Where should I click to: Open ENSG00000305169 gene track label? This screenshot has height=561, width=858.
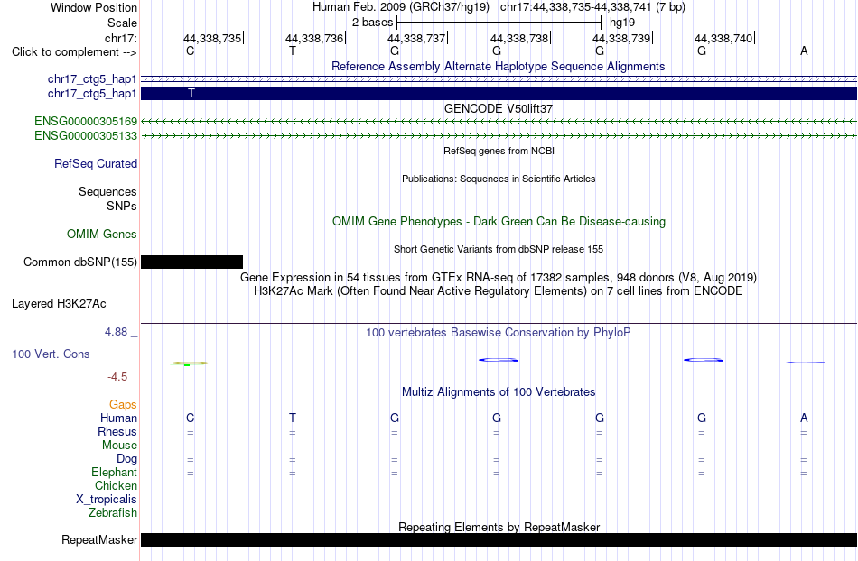86,121
